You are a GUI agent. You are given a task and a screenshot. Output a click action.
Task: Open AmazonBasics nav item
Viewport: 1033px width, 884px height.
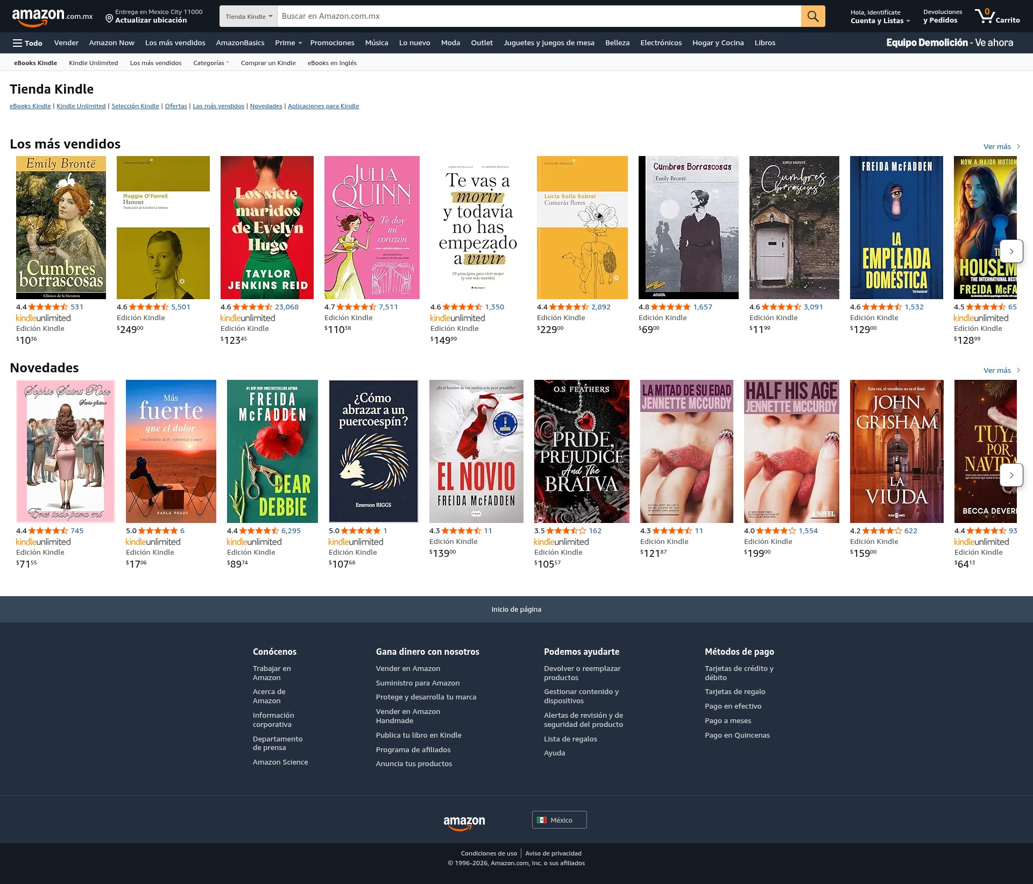tap(240, 43)
